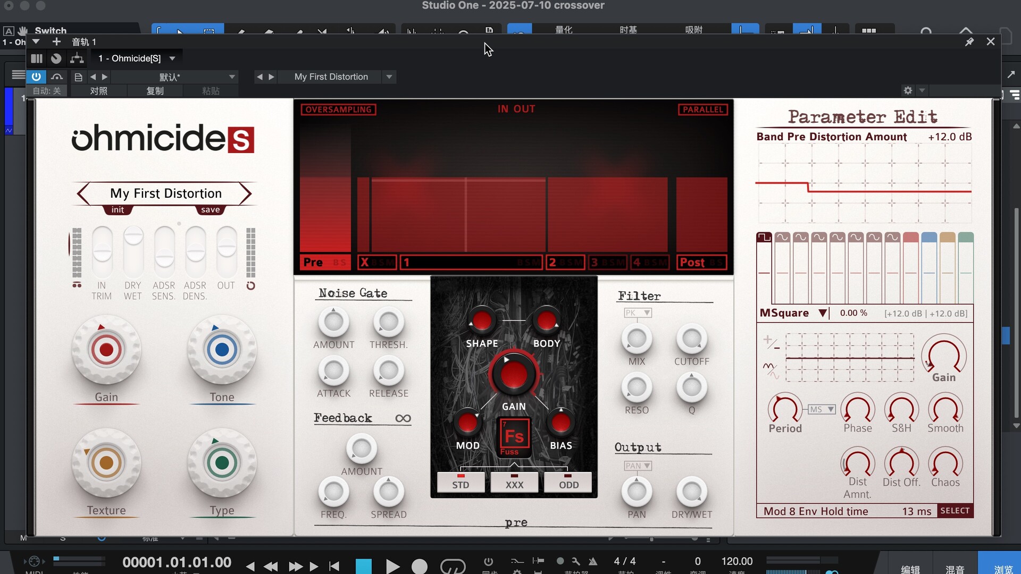1021x574 pixels.
Task: Go to next Ohmicide preset with right chevron
Action: pyautogui.click(x=245, y=193)
